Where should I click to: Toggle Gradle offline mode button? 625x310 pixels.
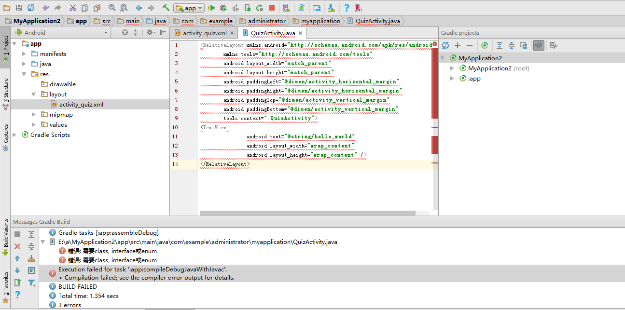[539, 45]
